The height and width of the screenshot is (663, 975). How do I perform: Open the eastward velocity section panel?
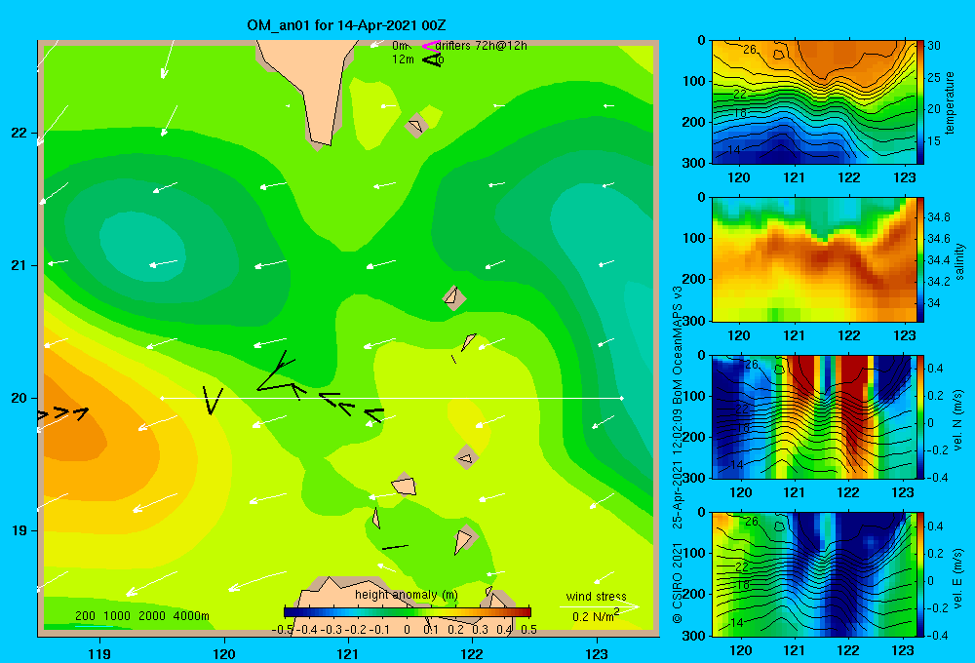tap(813, 574)
